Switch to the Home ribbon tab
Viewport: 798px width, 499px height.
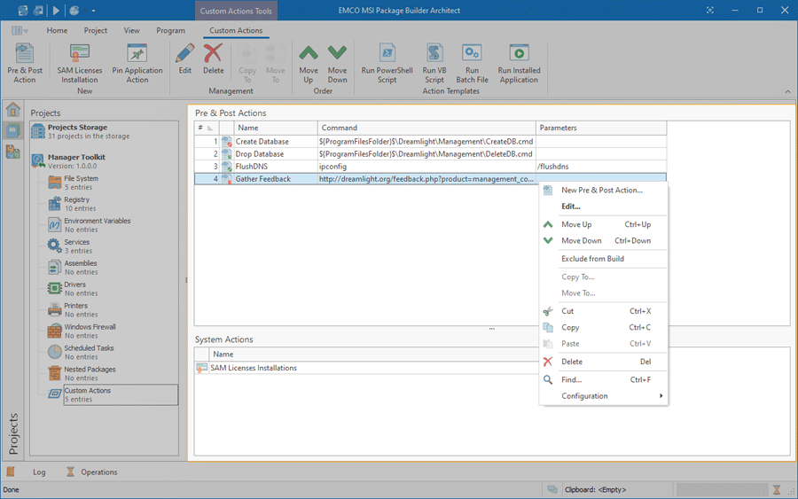pos(57,30)
